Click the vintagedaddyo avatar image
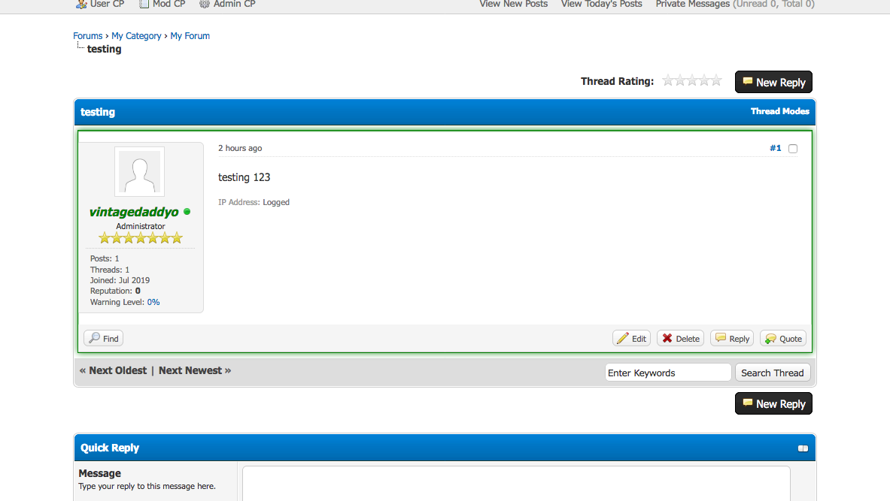 click(140, 172)
